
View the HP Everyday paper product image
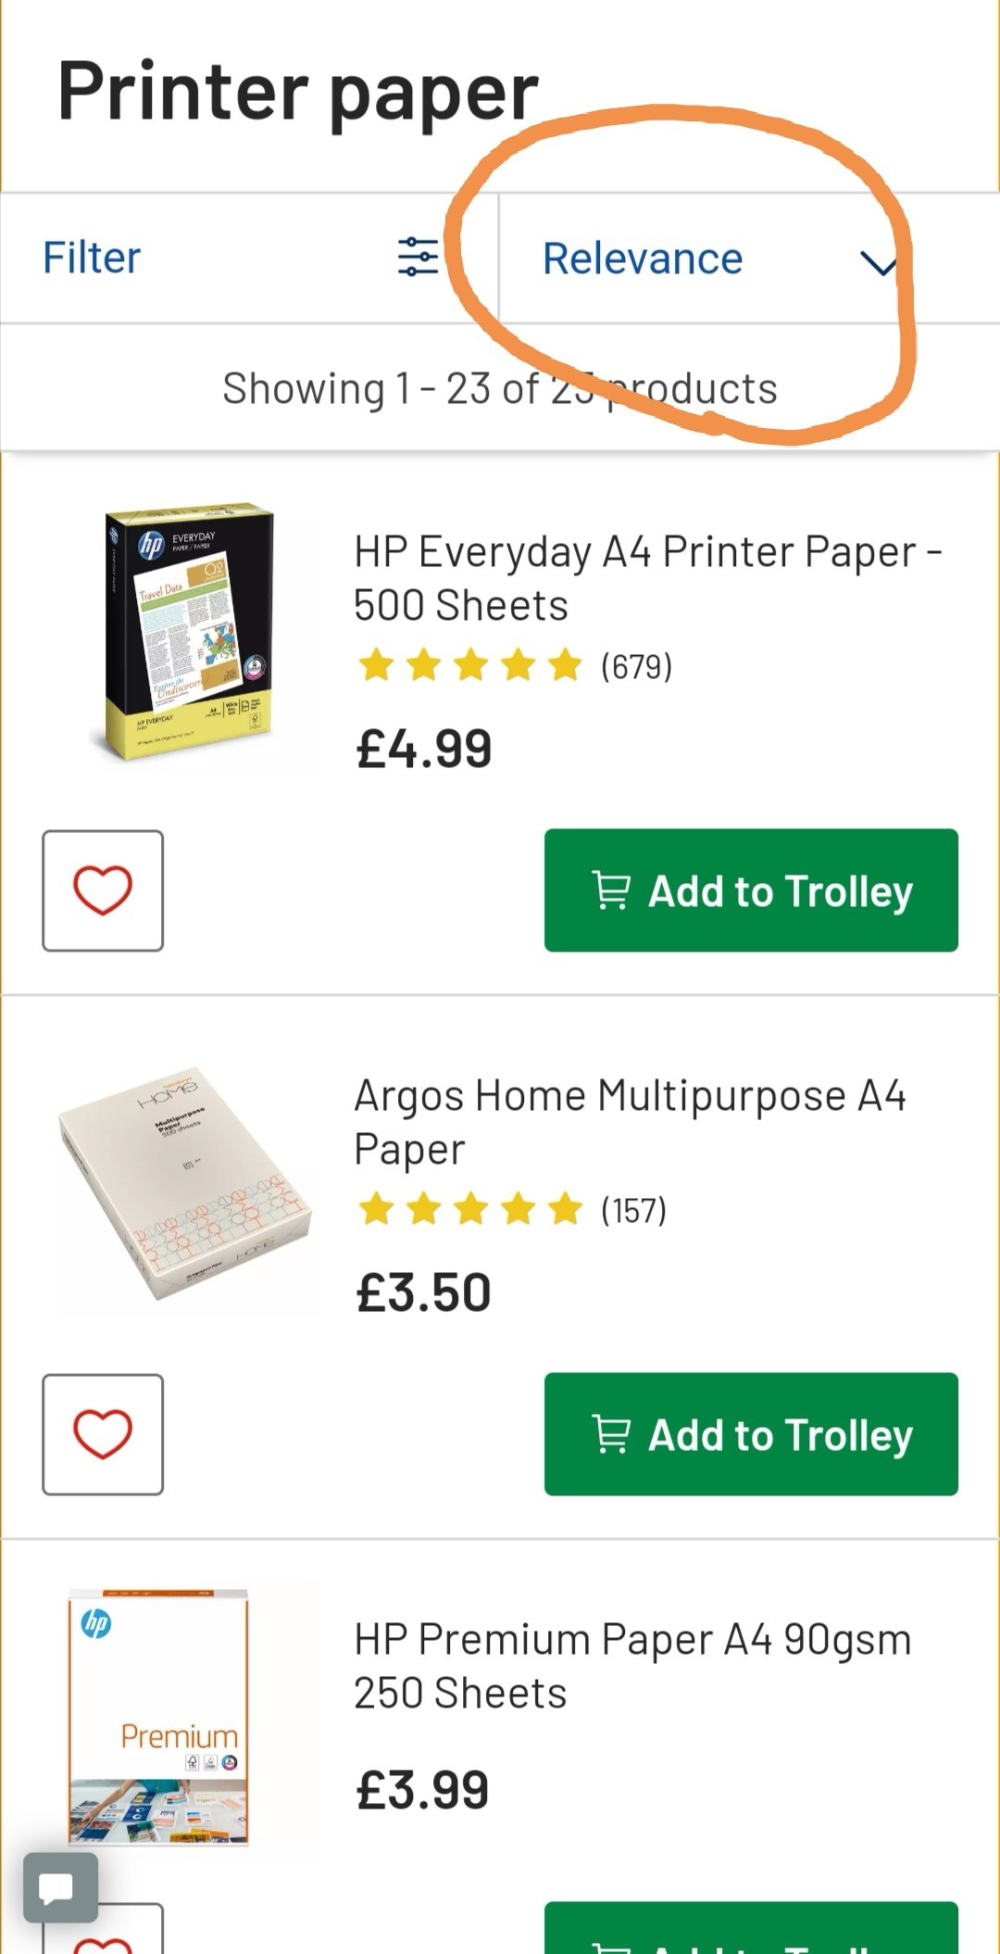pyautogui.click(x=189, y=633)
